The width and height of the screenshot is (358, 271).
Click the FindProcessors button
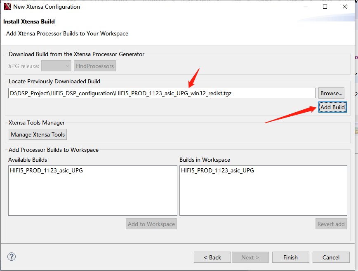(x=95, y=66)
